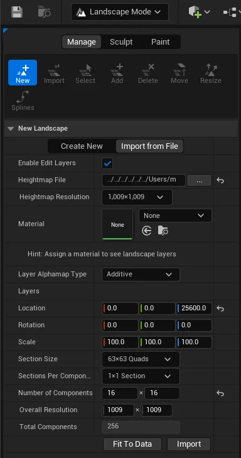The width and height of the screenshot is (241, 458).
Task: Open Layer Alphamap Type Additive dropdown
Action: click(141, 275)
